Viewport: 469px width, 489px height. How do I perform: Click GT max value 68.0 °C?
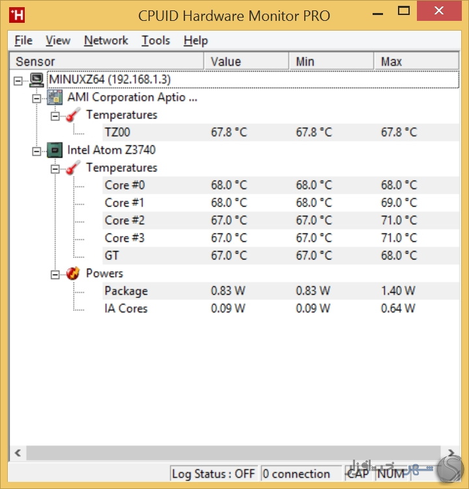click(x=399, y=256)
